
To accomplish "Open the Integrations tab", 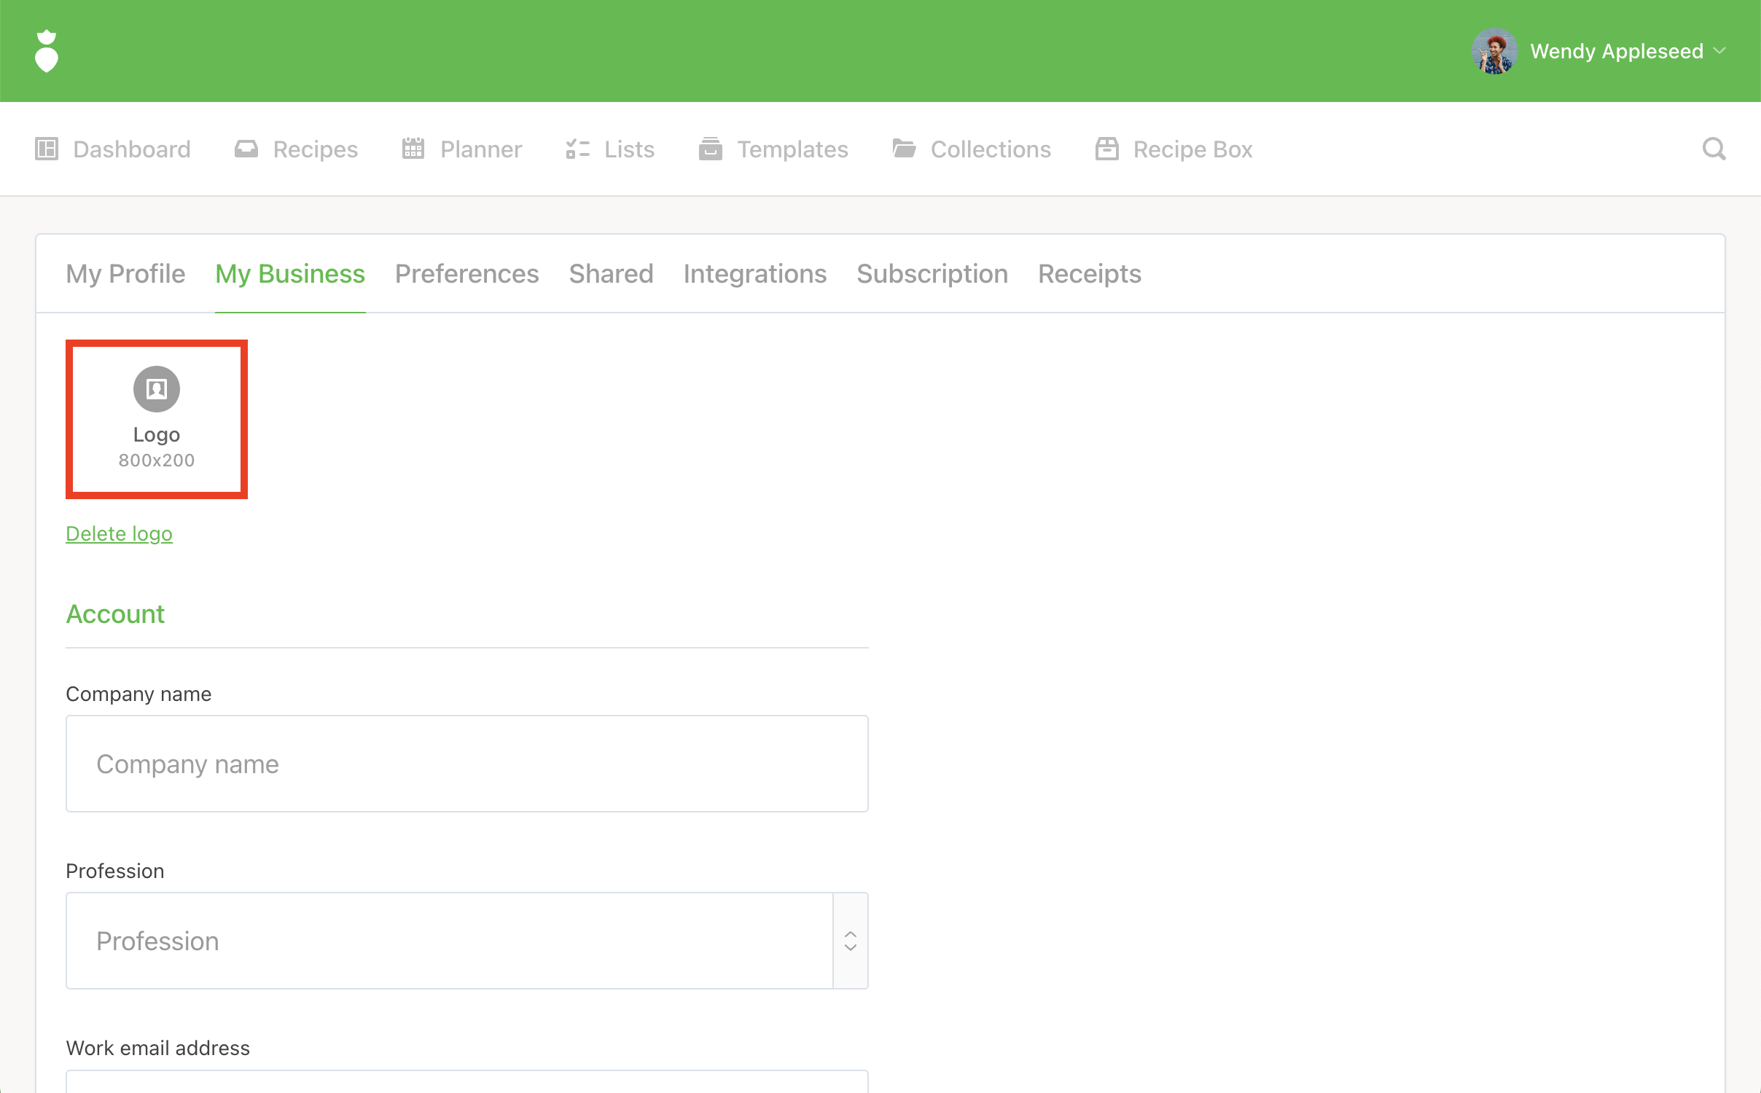I will pyautogui.click(x=754, y=274).
